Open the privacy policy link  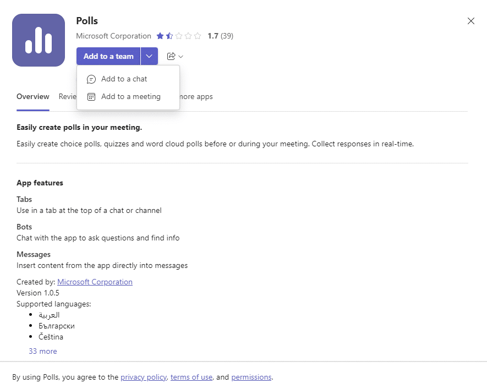pyautogui.click(x=144, y=377)
